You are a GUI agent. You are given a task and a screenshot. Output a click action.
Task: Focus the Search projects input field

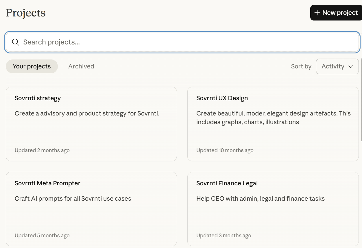185,42
